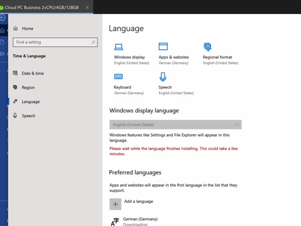Image resolution: width=301 pixels, height=226 pixels.
Task: Click the Keyboard label
Action: (x=122, y=87)
